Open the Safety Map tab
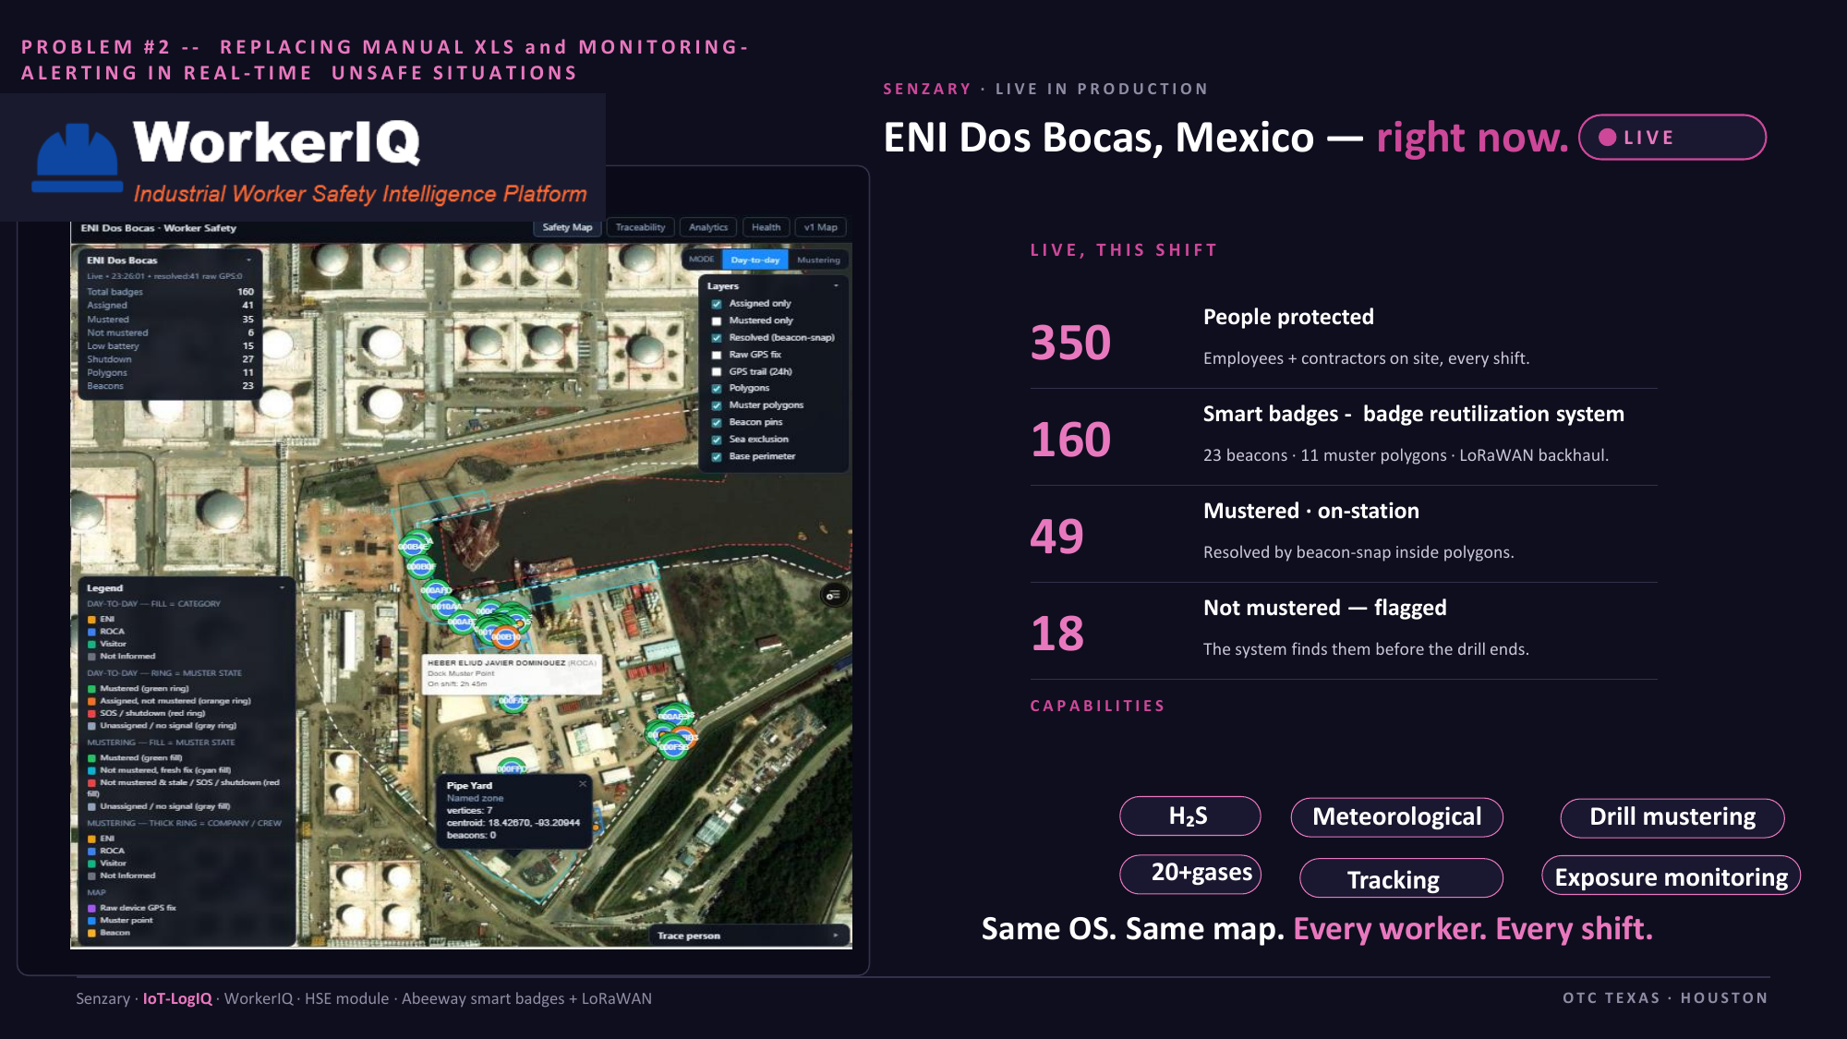This screenshot has width=1847, height=1039. [567, 227]
